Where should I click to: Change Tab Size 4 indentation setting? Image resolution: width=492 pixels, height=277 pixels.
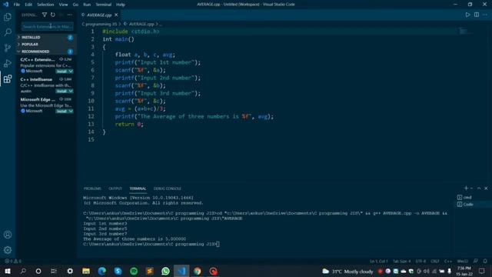point(401,261)
